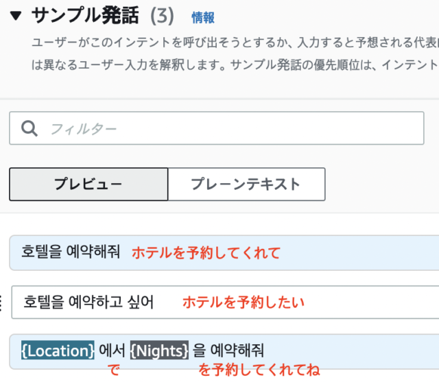Click the (3) utterance count
The height and width of the screenshot is (382, 439).
pyautogui.click(x=161, y=15)
